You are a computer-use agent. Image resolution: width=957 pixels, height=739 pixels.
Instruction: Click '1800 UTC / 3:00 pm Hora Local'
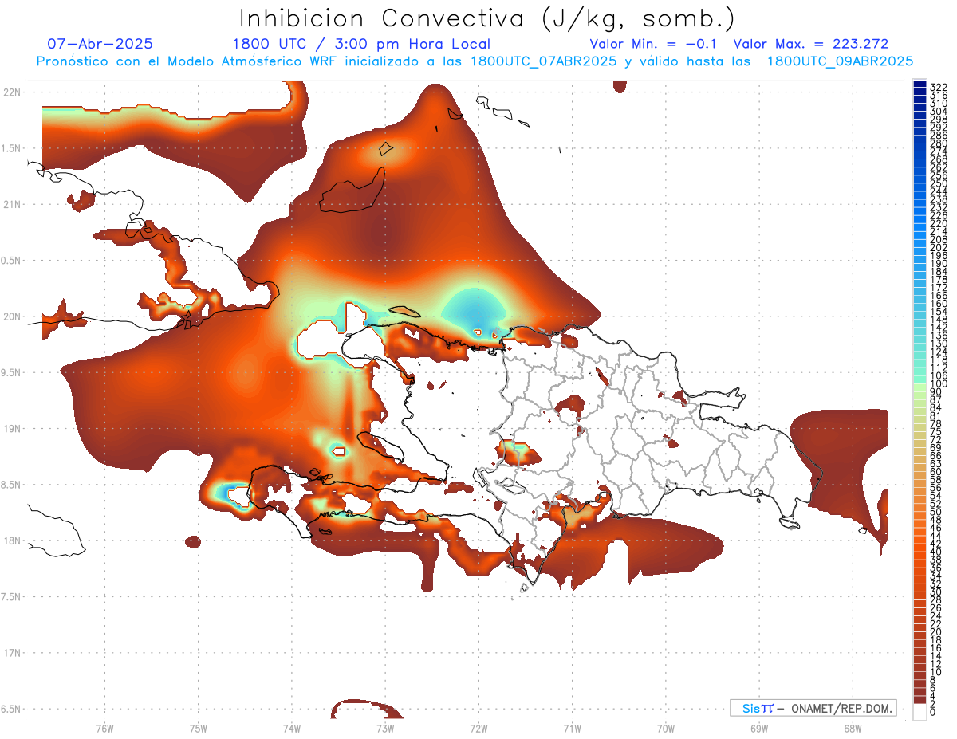(361, 44)
